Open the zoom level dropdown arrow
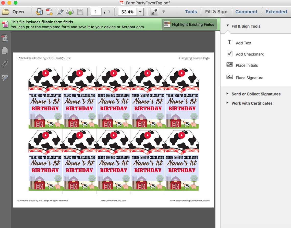The image size is (291, 228). [x=140, y=12]
